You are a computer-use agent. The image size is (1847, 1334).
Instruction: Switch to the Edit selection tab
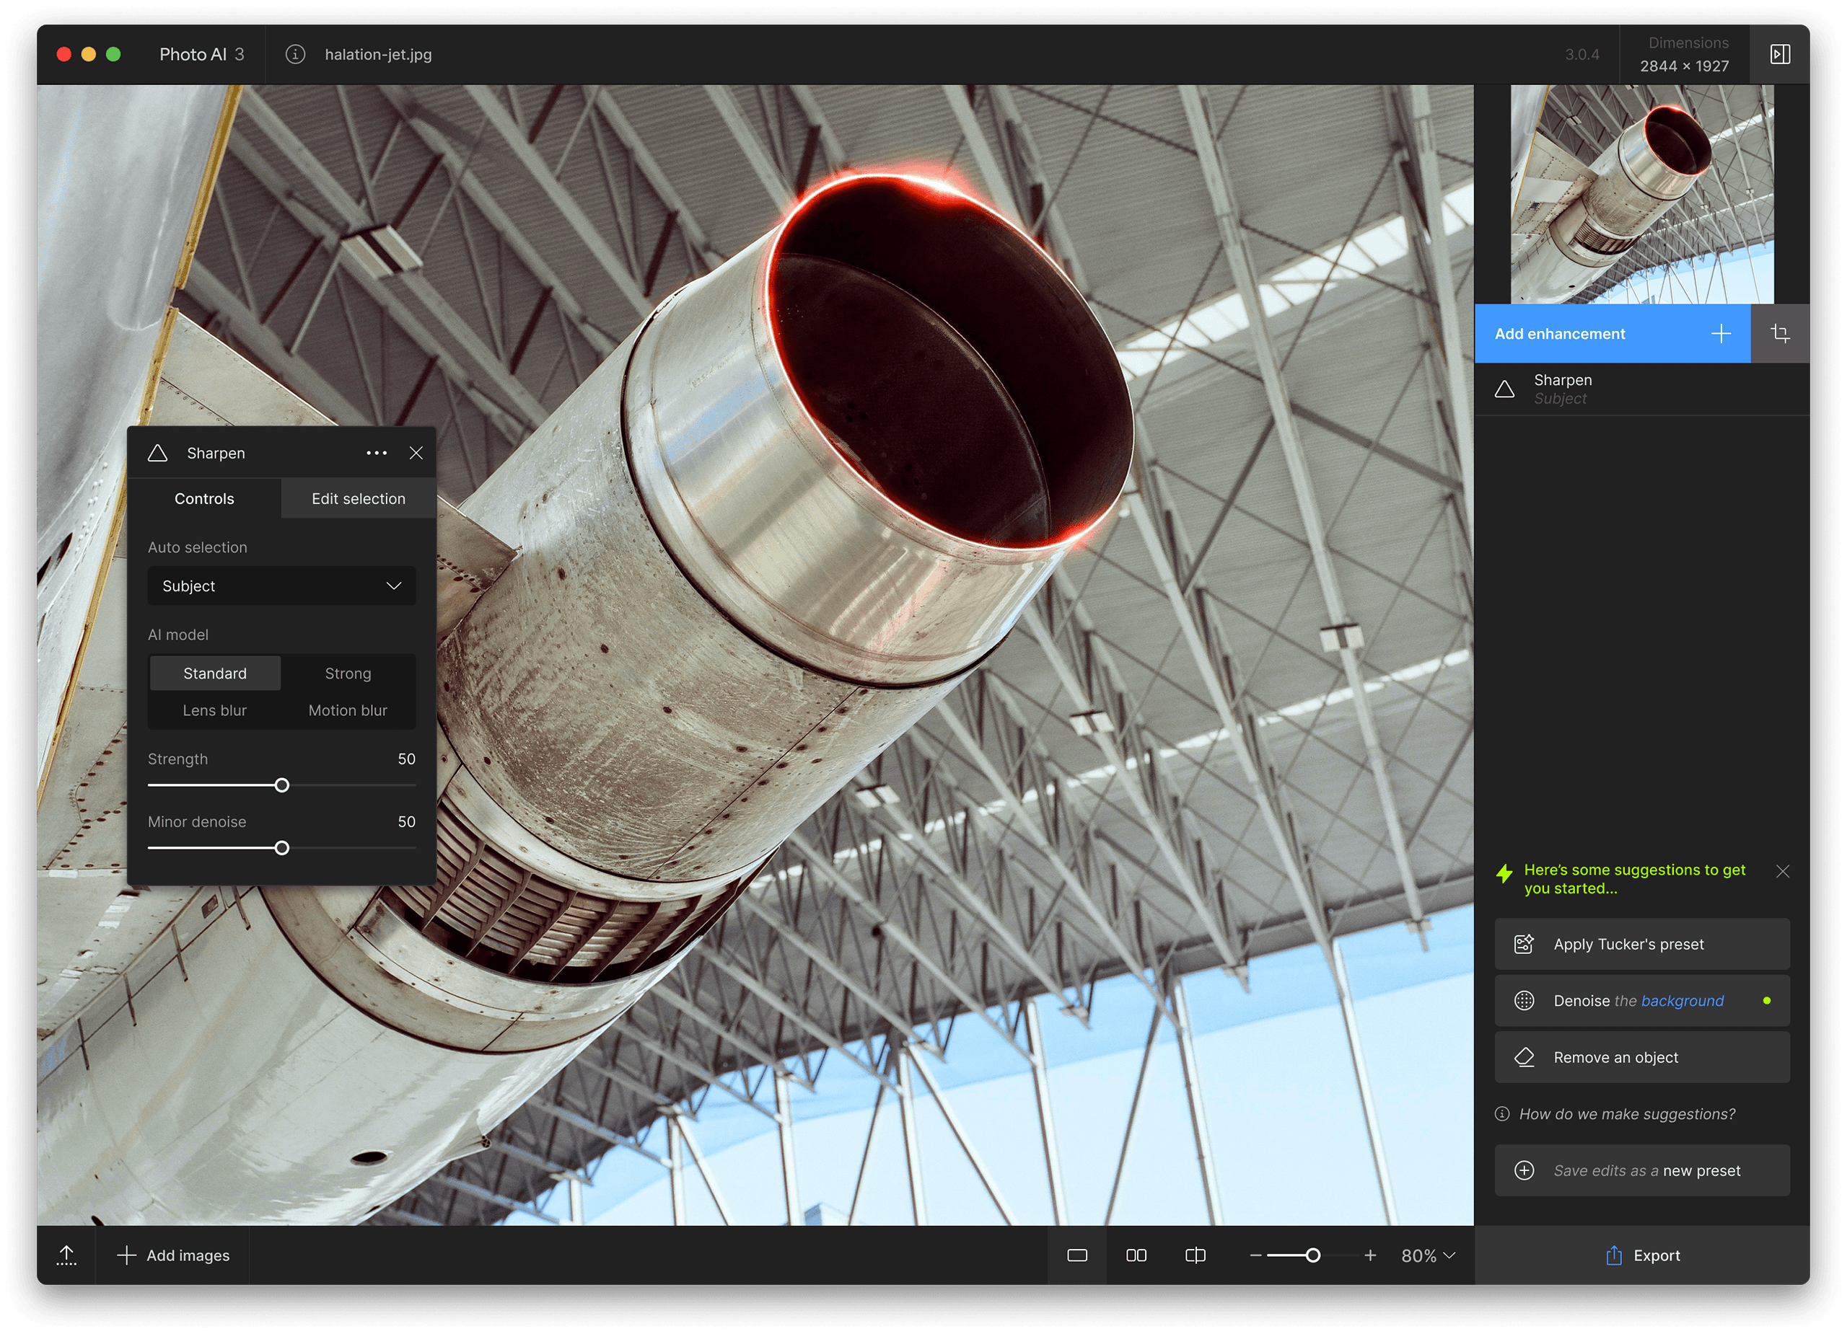359,498
